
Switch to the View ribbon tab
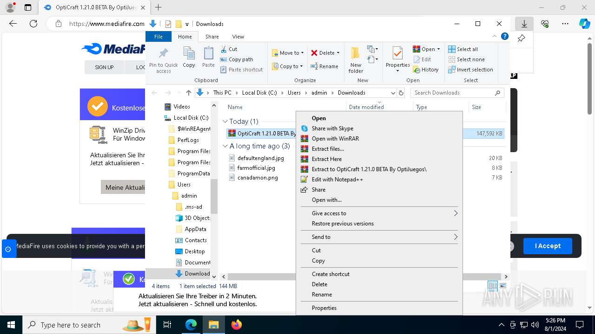238,37
